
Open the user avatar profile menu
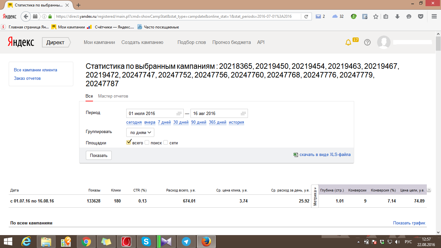384,42
